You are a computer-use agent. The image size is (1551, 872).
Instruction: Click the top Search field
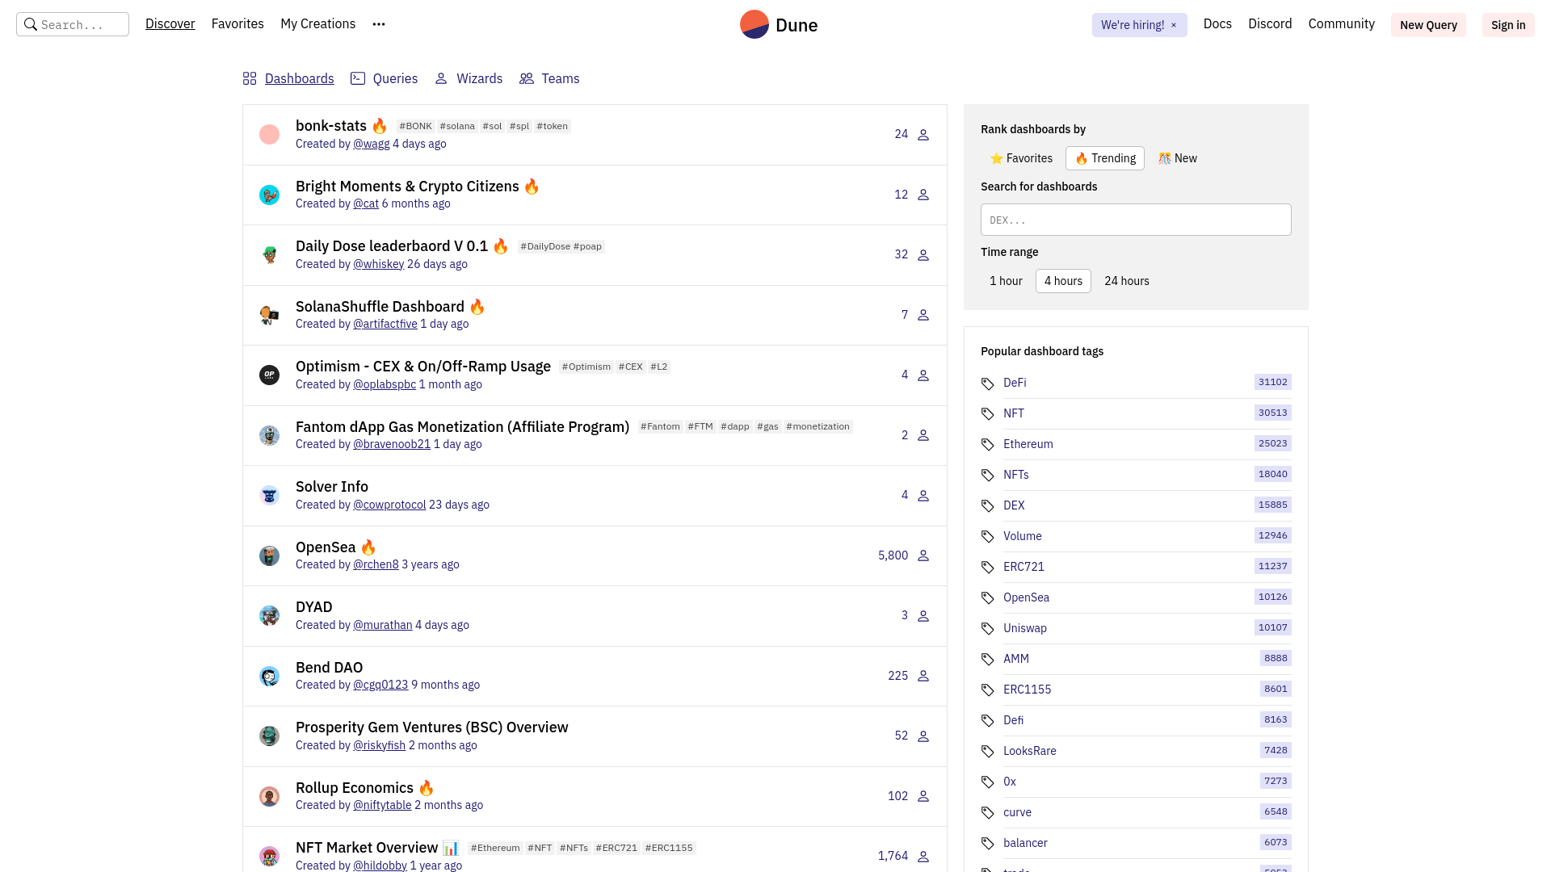pos(73,24)
